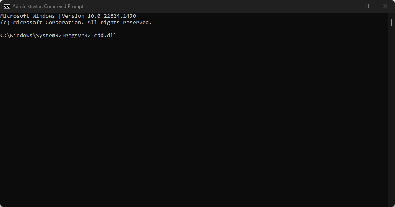Open the Command Prompt system menu icon

(6, 6)
